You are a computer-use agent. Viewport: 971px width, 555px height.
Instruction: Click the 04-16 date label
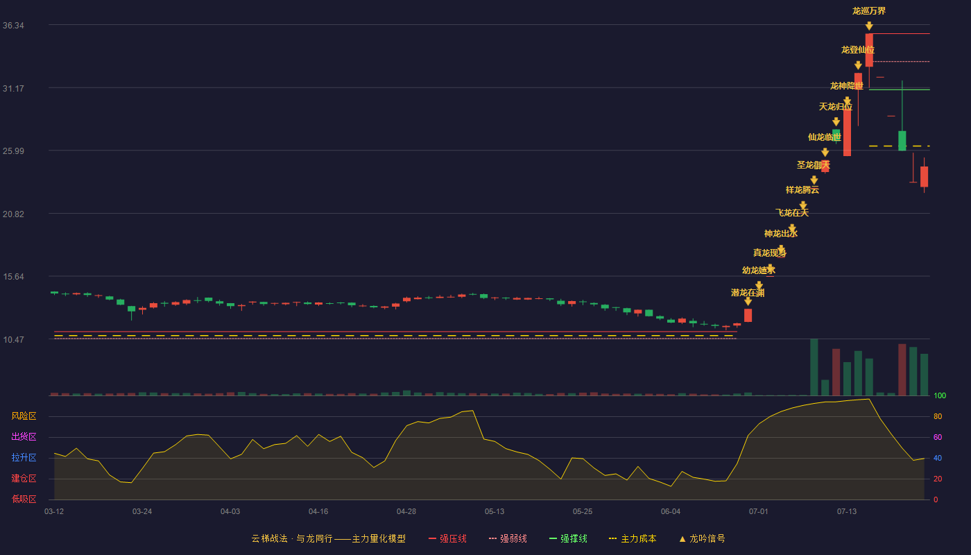[x=318, y=511]
